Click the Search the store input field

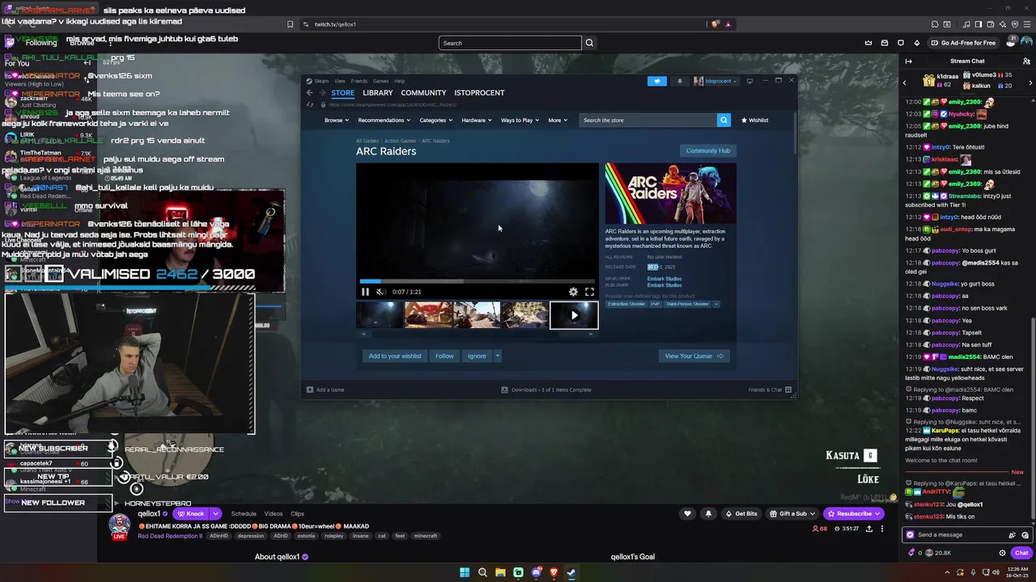coord(647,120)
